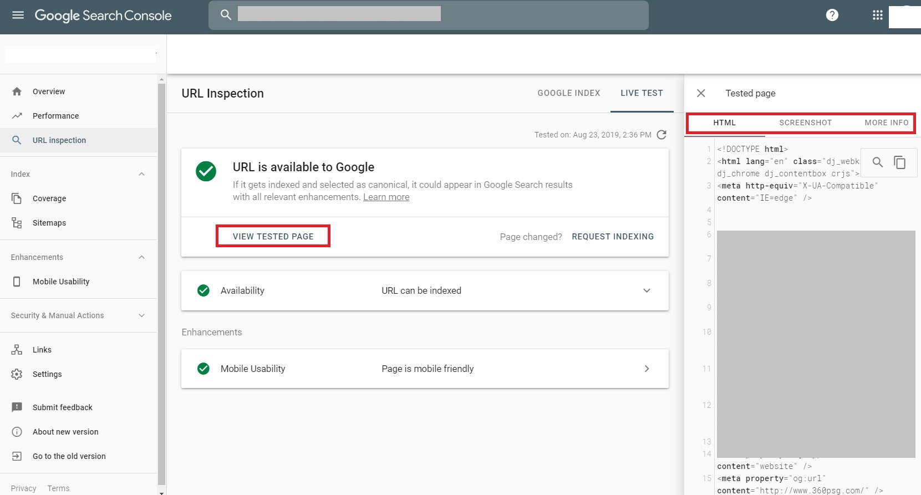The image size is (921, 495).
Task: Click Request Indexing
Action: tap(612, 237)
